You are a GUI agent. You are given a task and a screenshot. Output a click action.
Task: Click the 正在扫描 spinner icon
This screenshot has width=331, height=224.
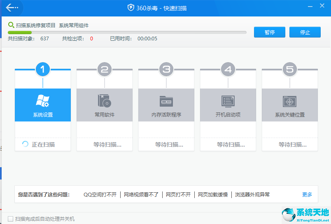[x=26, y=144]
